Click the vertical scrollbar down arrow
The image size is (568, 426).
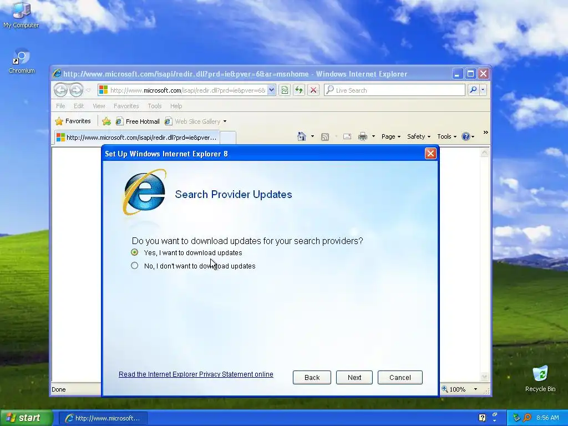[x=484, y=377]
